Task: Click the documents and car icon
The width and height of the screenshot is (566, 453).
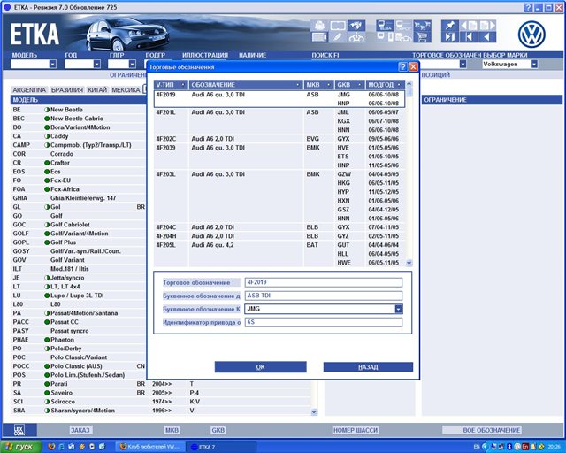Action: [x=403, y=37]
